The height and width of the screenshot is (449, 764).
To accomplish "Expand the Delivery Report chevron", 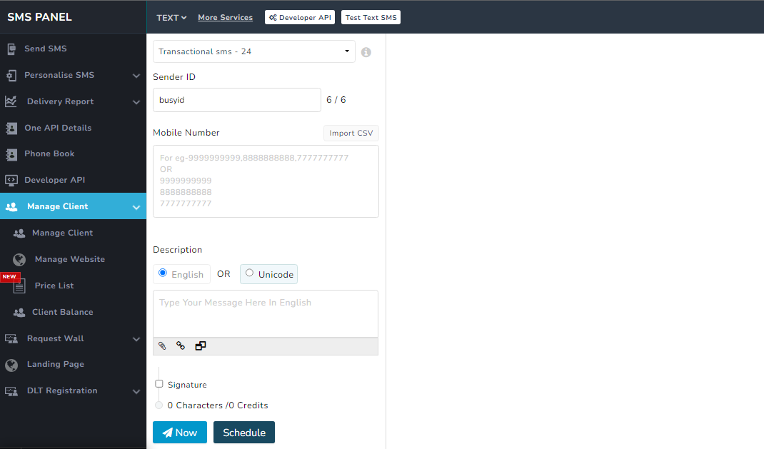I will pyautogui.click(x=136, y=102).
